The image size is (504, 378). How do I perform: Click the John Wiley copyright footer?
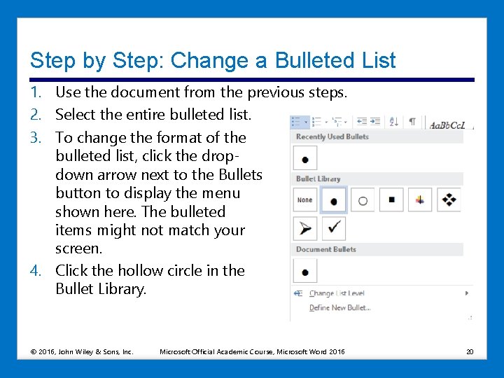[x=82, y=351]
